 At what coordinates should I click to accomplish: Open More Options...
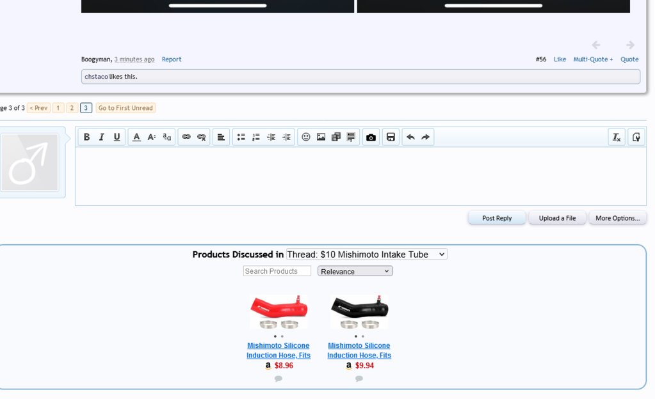coord(617,218)
